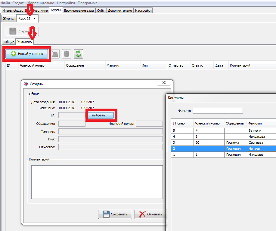Click the Комментарий text area
The width and height of the screenshot is (276, 231).
coord(97,182)
